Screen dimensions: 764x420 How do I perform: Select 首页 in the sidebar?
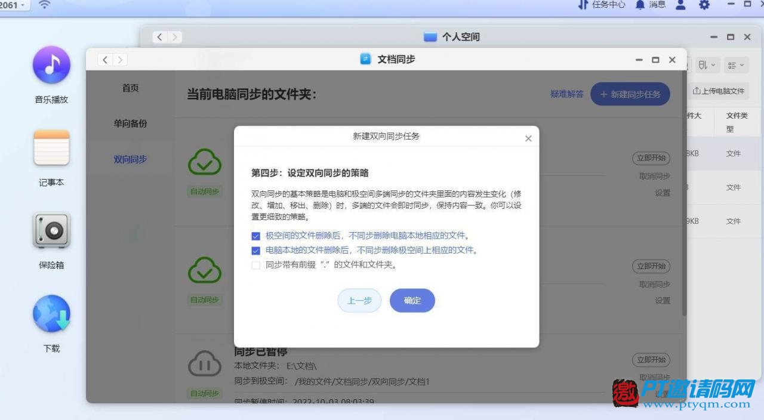[x=131, y=88]
